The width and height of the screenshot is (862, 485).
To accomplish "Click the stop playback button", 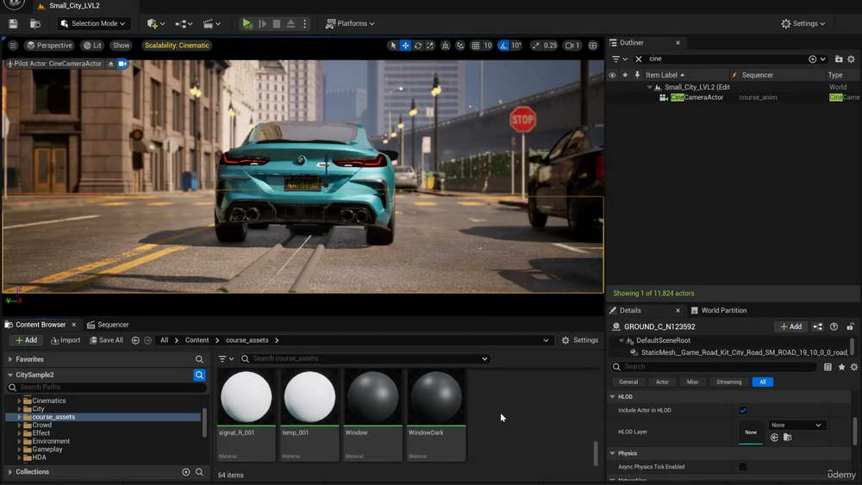I will pyautogui.click(x=277, y=23).
